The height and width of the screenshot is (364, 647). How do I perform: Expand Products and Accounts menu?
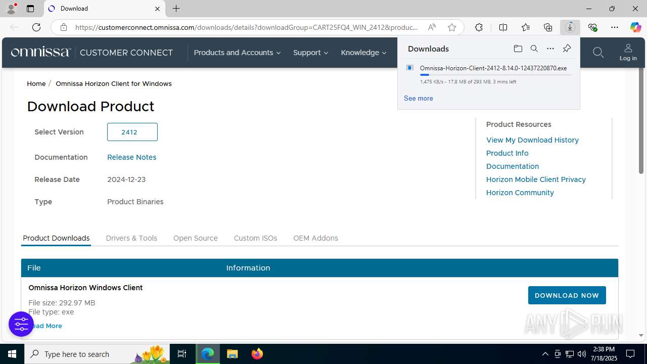click(x=237, y=53)
